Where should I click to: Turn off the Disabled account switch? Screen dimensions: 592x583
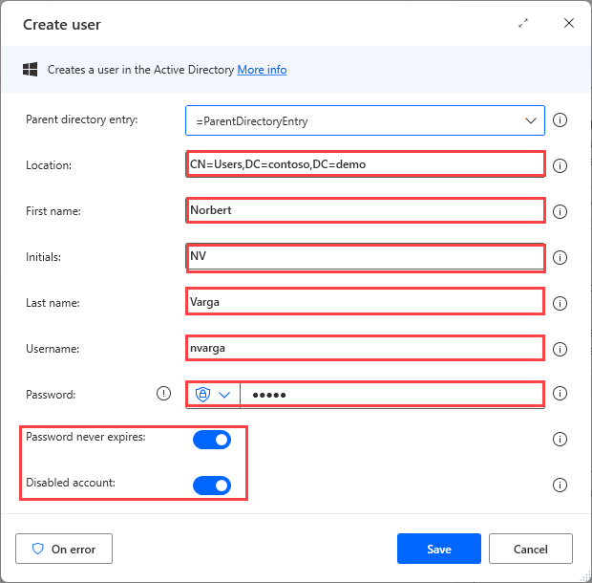[212, 486]
